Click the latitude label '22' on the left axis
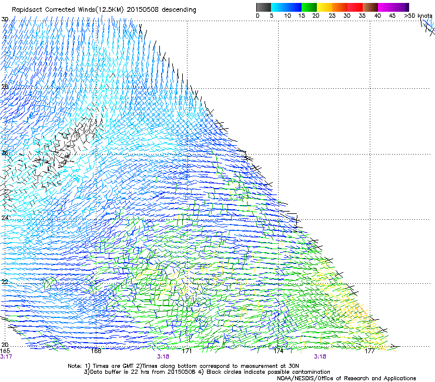The height and width of the screenshot is (382, 435). click(x=5, y=282)
